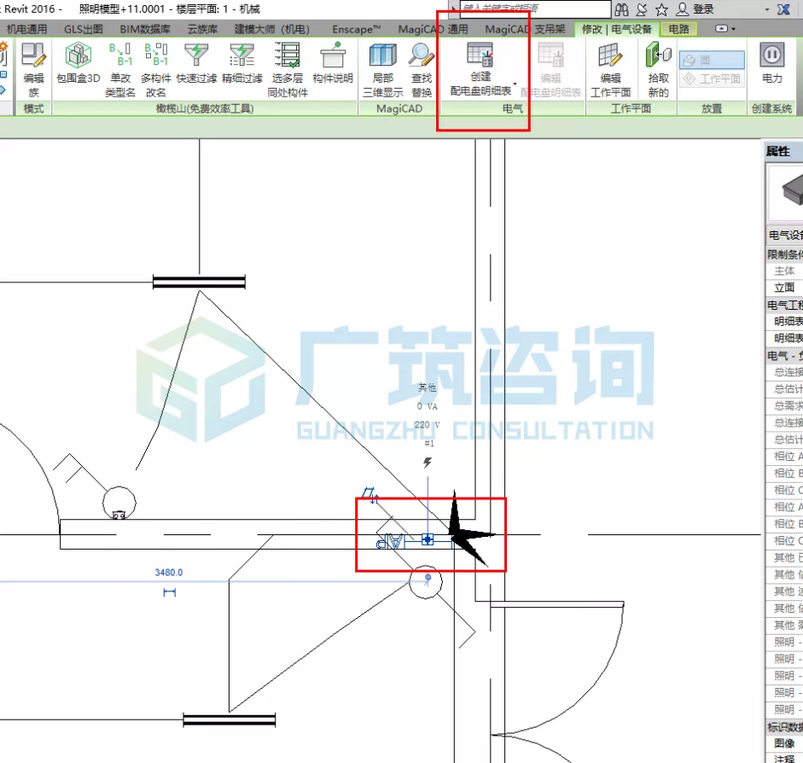803x763 pixels.
Task: Open Autodesk Exchange Apps X icon
Action: tap(783, 9)
